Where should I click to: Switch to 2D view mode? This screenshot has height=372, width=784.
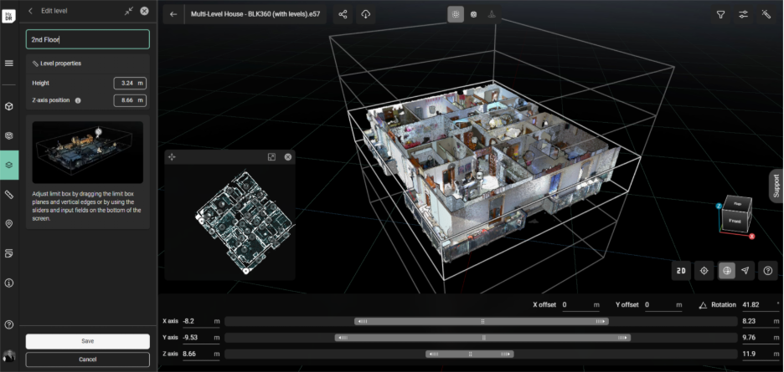(682, 270)
